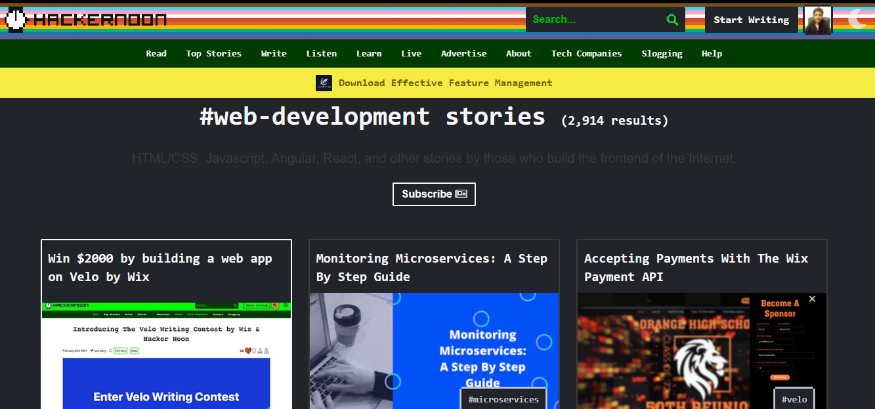Open the Learn menu item
875x409 pixels.
[369, 54]
